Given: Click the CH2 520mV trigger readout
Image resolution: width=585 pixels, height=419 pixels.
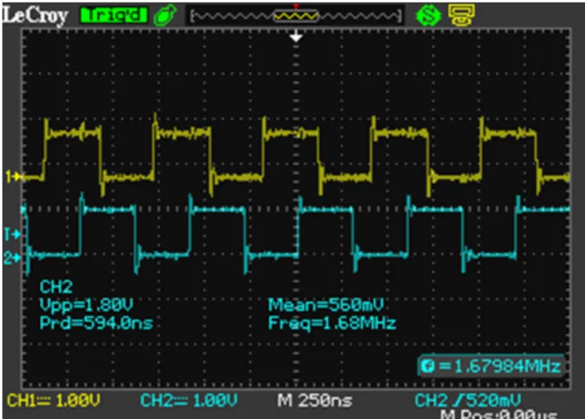Looking at the screenshot, I should click(x=467, y=401).
